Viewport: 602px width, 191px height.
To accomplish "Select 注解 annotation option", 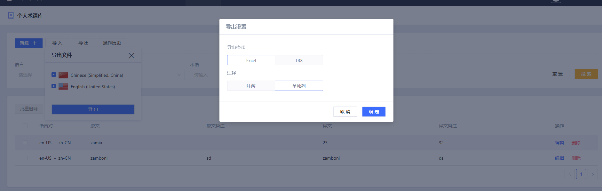I will [251, 86].
